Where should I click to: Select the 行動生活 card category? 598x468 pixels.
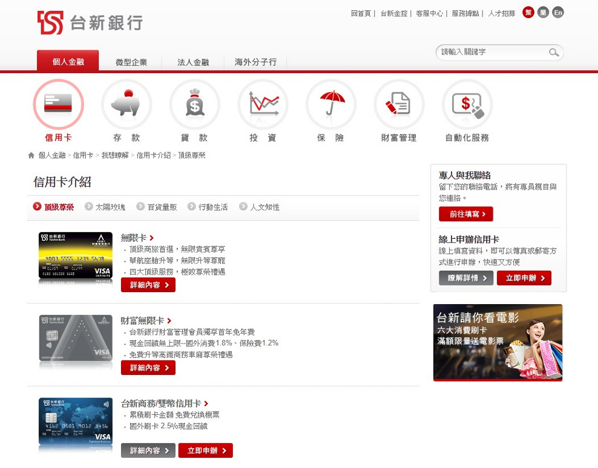click(x=208, y=207)
